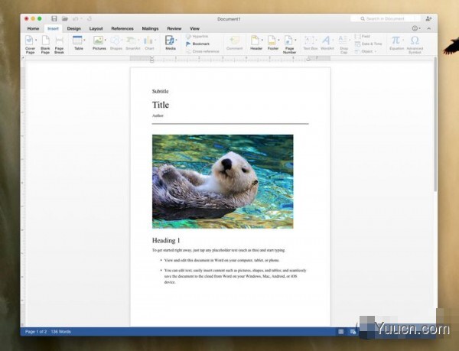
Task: Click the SmartArt icon
Action: (x=132, y=41)
